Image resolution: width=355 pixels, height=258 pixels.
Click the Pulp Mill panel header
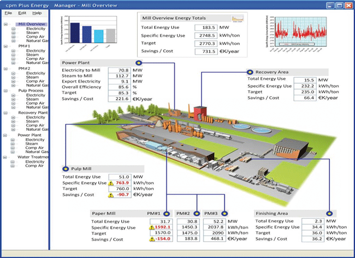[103, 169]
